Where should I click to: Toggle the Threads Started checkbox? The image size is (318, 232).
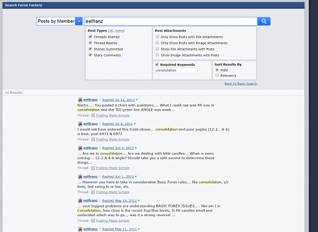pyautogui.click(x=91, y=37)
